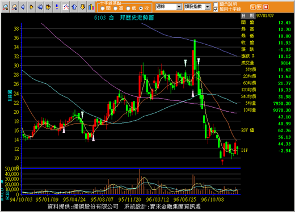Select the 高 crosshair radio button

116,9
